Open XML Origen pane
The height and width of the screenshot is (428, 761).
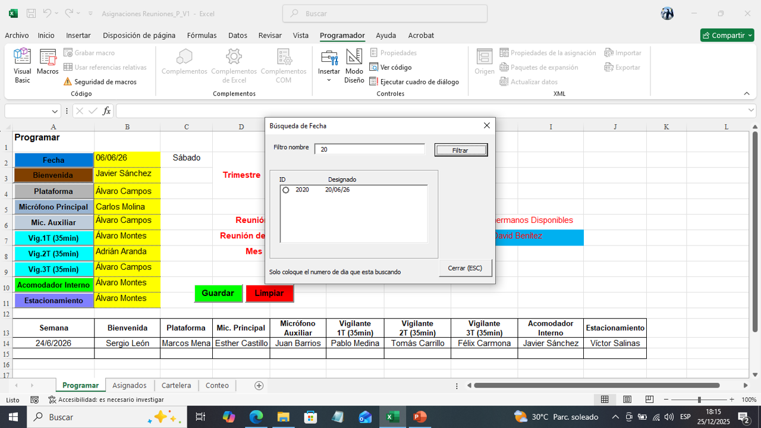tap(485, 62)
